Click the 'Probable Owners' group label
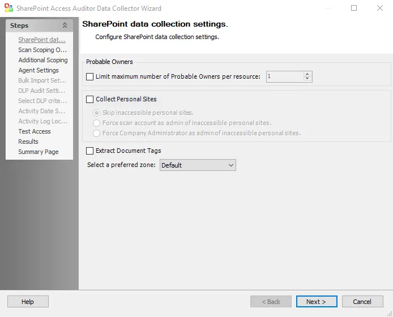Screen dimensions: 393x317 pyautogui.click(x=109, y=62)
